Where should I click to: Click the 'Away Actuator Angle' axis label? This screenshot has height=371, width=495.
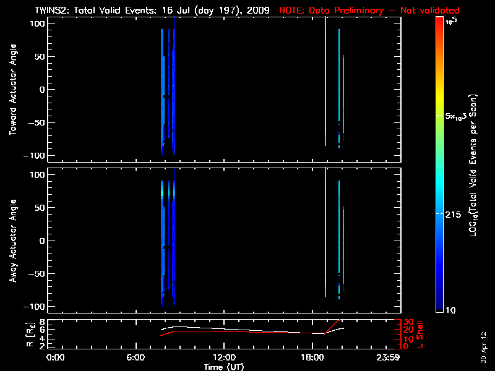tap(11, 241)
